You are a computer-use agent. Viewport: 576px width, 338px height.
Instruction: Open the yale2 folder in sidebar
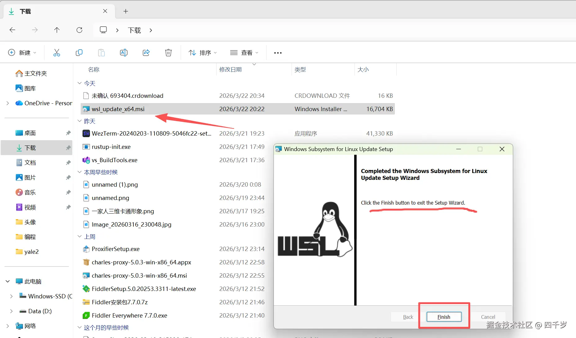(x=27, y=252)
